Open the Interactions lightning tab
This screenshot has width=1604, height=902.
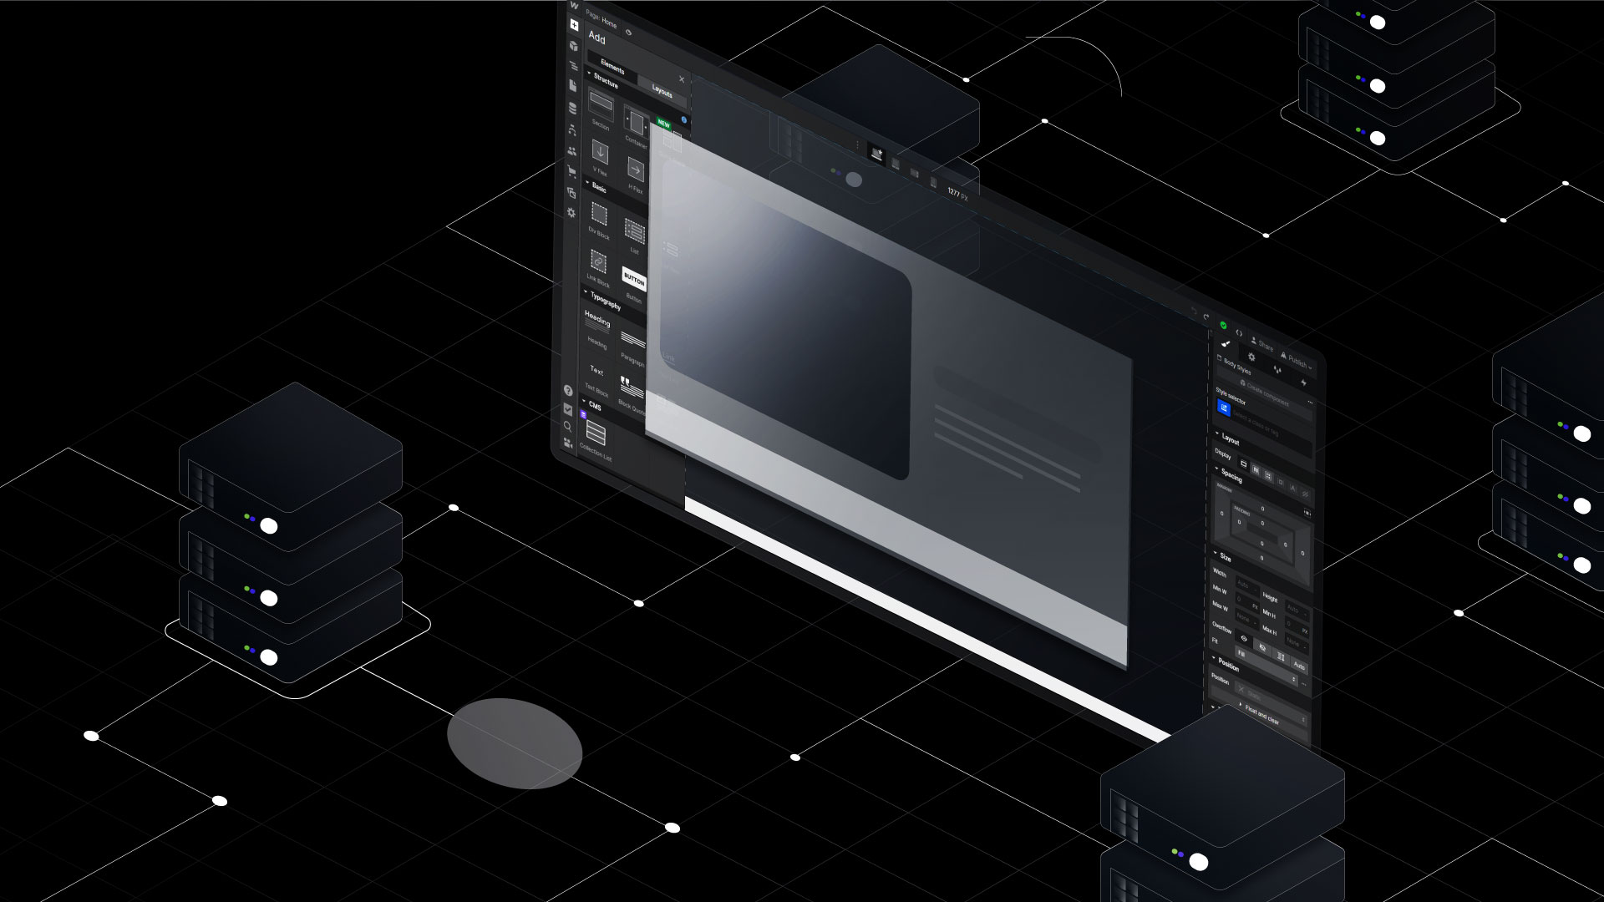1304,383
